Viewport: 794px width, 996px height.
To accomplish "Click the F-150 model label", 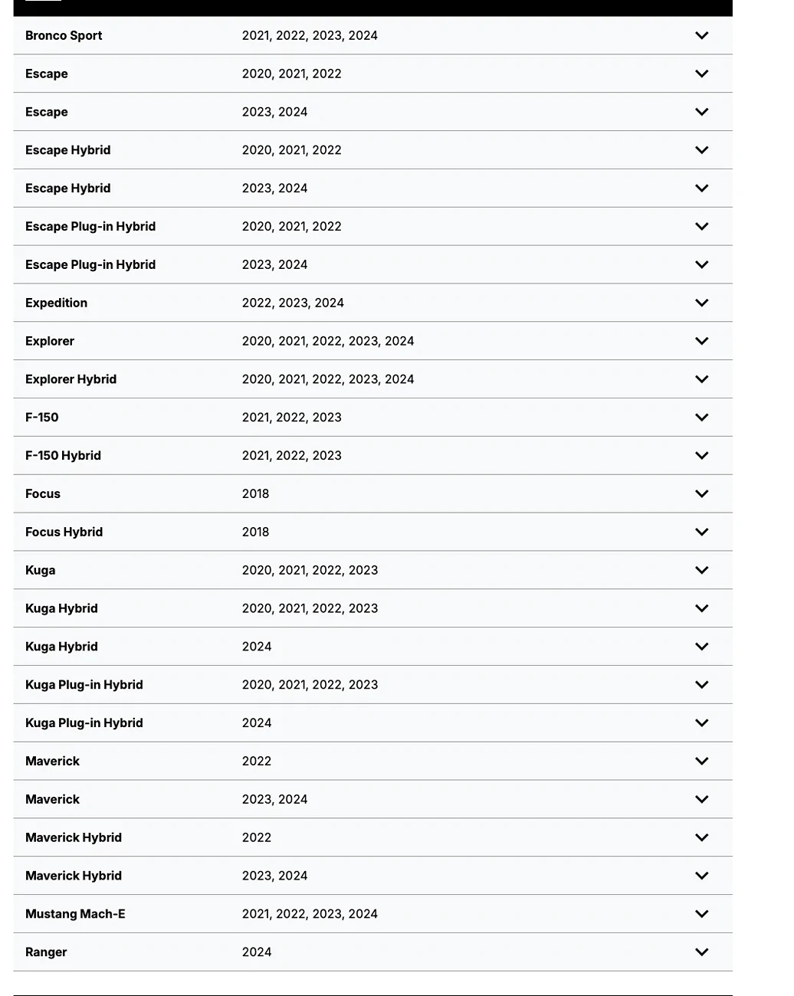I will [42, 418].
